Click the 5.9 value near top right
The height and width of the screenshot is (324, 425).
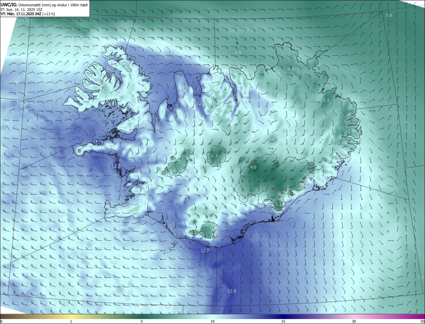tap(389, 16)
